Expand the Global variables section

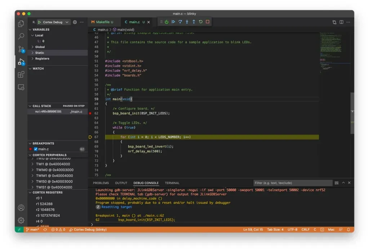point(40,47)
